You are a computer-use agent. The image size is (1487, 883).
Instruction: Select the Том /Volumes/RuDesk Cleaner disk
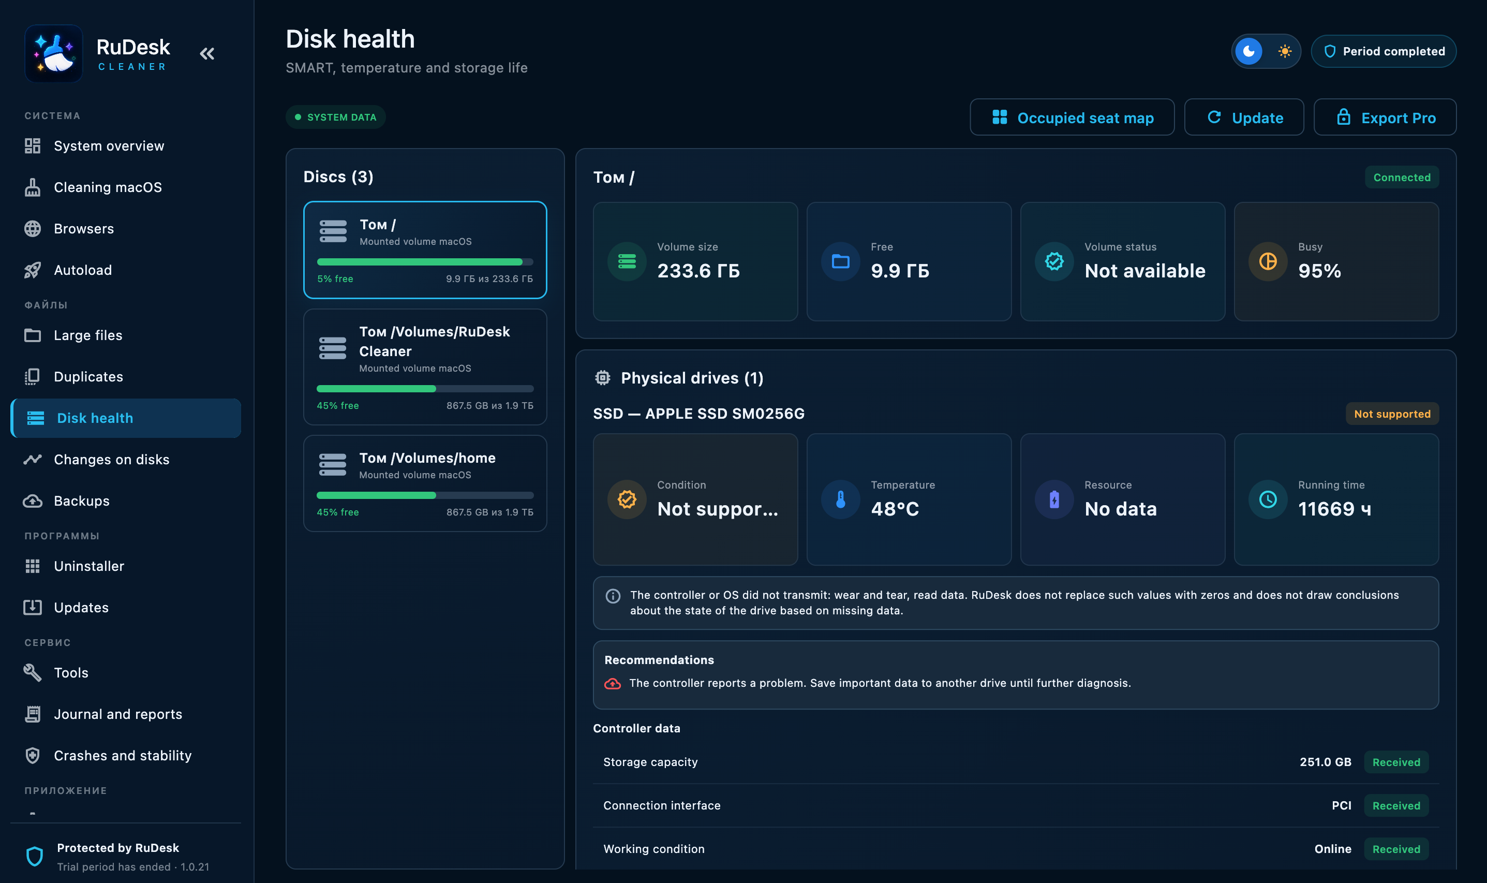(425, 366)
